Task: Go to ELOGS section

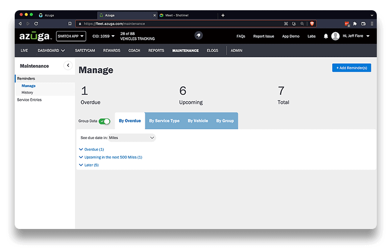Action: pyautogui.click(x=213, y=51)
